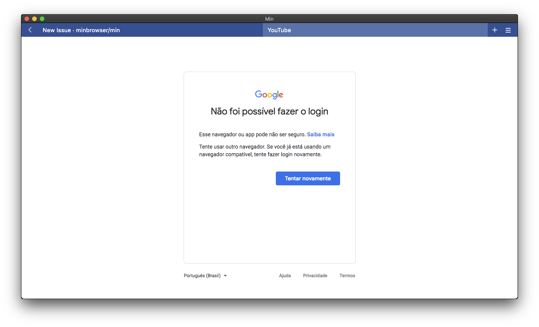Click the YouTube tab title text
Viewport: 539px width, 327px height.
click(279, 30)
